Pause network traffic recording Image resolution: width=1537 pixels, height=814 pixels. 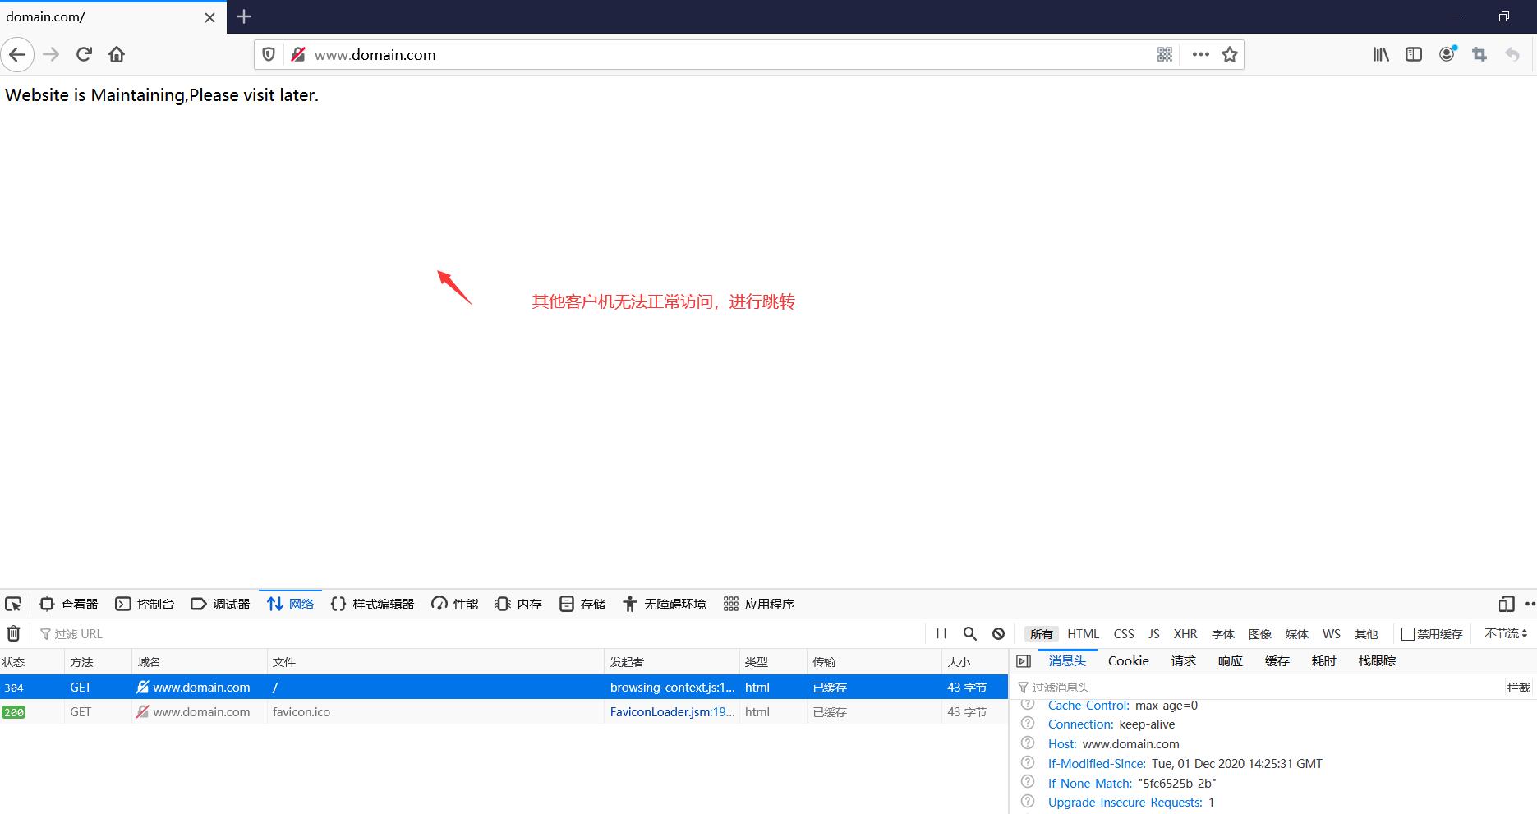click(941, 633)
